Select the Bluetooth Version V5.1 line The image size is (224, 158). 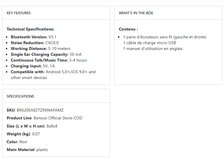pos(33,37)
